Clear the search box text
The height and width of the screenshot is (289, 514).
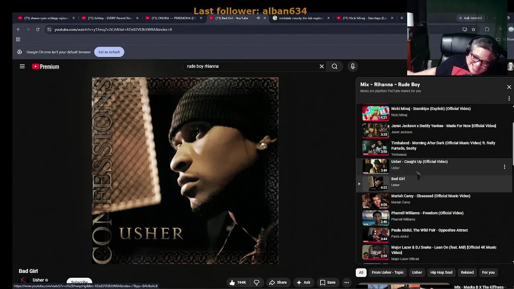click(x=322, y=66)
